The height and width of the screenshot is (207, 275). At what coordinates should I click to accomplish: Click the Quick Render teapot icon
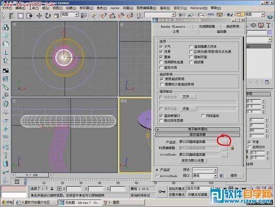271,17
